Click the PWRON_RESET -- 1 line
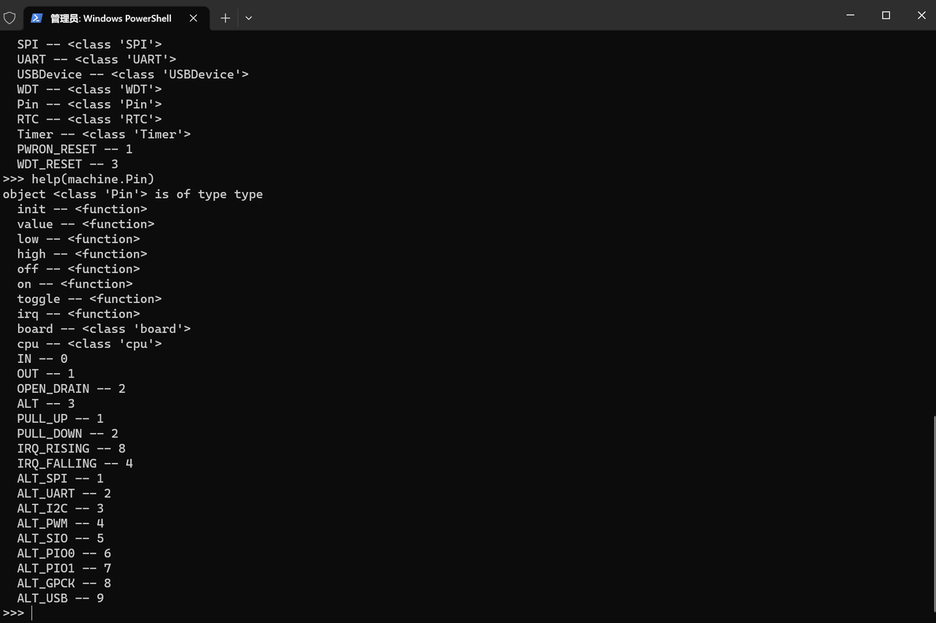Screen dimensions: 936x623 pos(75,149)
